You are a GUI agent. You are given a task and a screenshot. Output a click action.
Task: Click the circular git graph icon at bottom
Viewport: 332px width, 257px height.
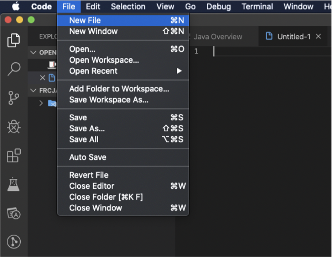(14, 242)
